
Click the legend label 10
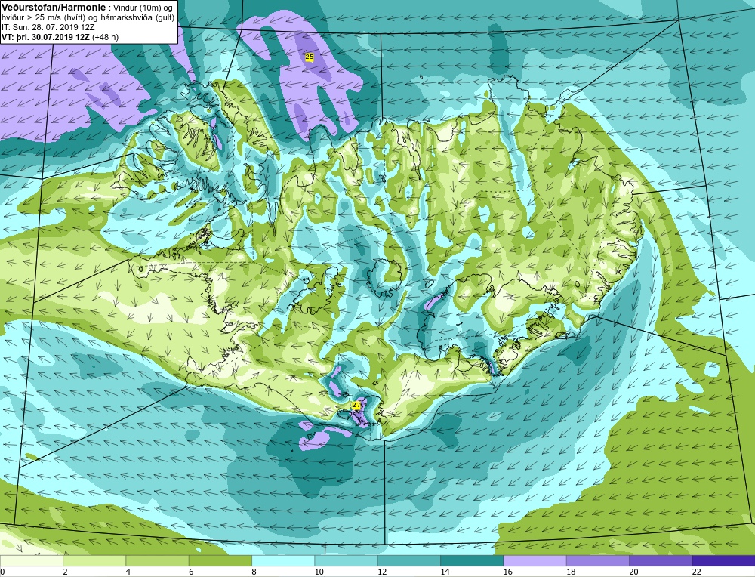tap(319, 572)
